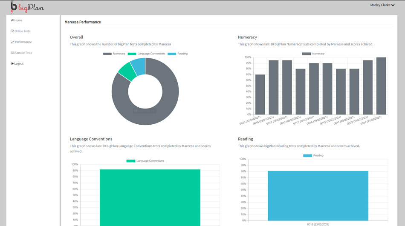Click the Logout link
Screen dimensions: 405x226
[19, 64]
